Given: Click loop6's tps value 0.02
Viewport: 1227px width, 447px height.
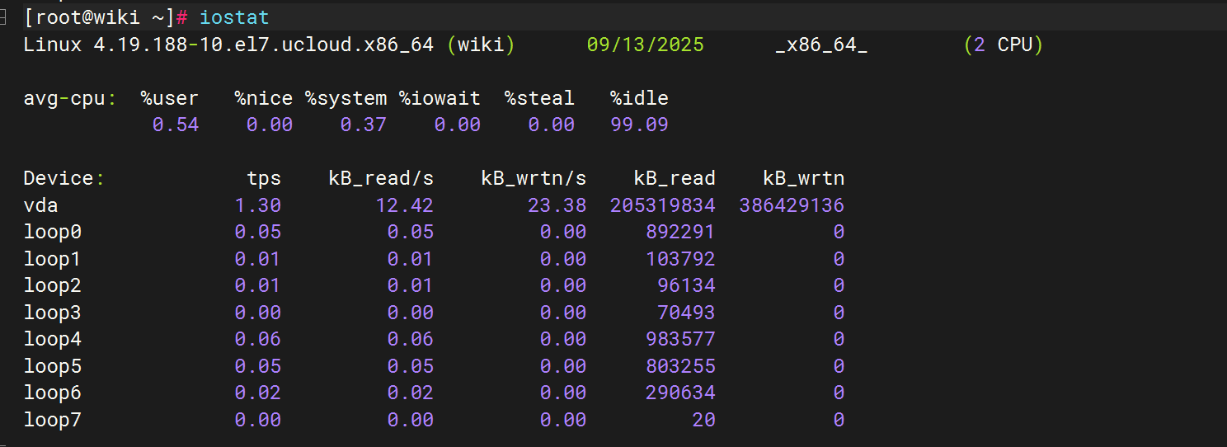Looking at the screenshot, I should (x=257, y=393).
